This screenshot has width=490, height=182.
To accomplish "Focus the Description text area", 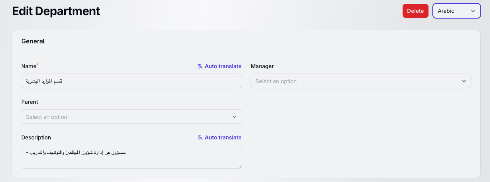I will pos(131,157).
